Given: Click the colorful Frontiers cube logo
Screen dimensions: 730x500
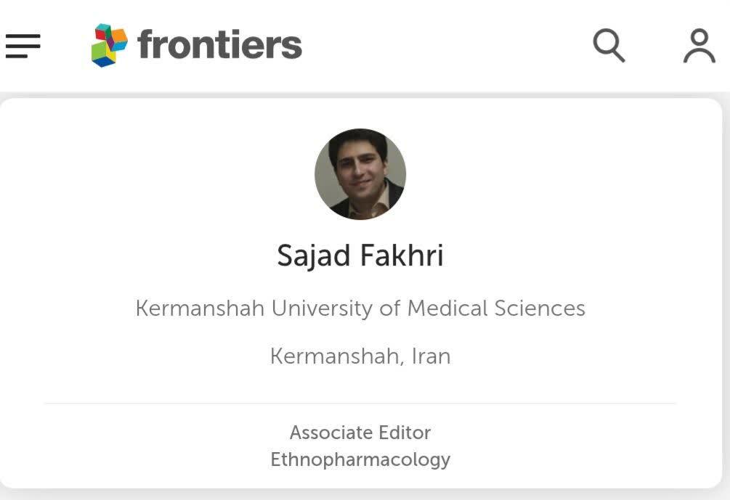Looking at the screenshot, I should click(x=109, y=45).
